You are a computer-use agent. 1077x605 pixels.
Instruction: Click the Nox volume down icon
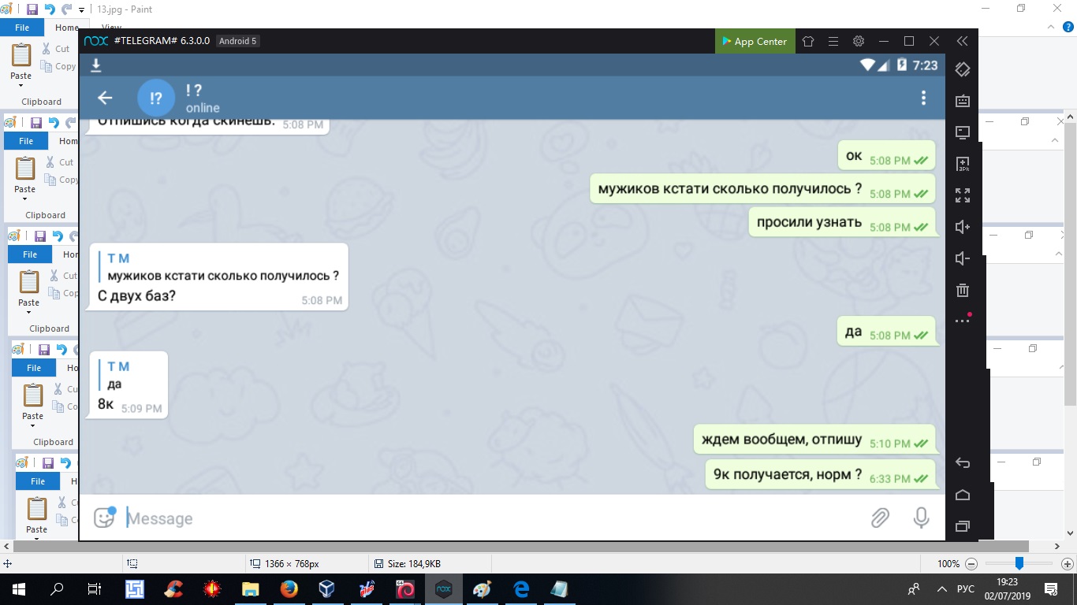point(962,258)
